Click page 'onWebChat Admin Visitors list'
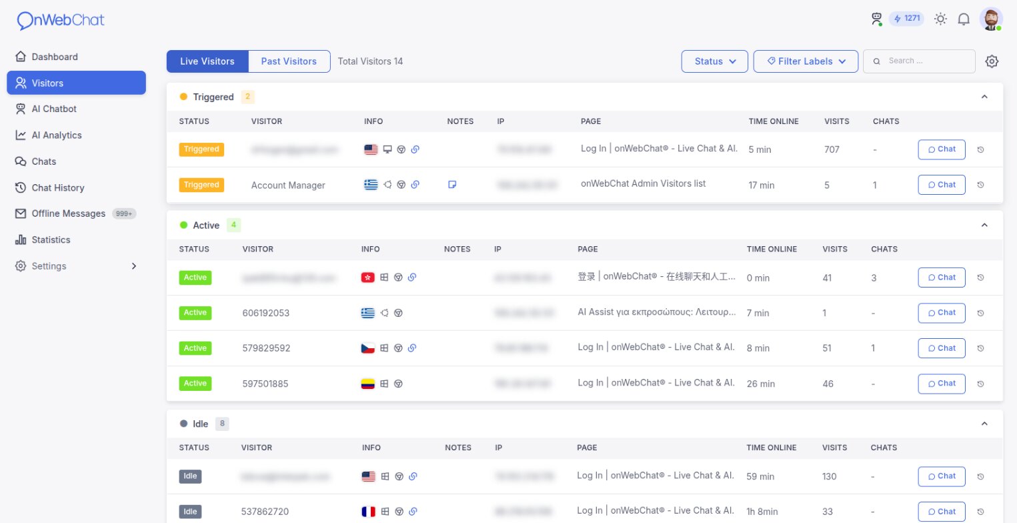Viewport: 1017px width, 523px height. point(643,183)
